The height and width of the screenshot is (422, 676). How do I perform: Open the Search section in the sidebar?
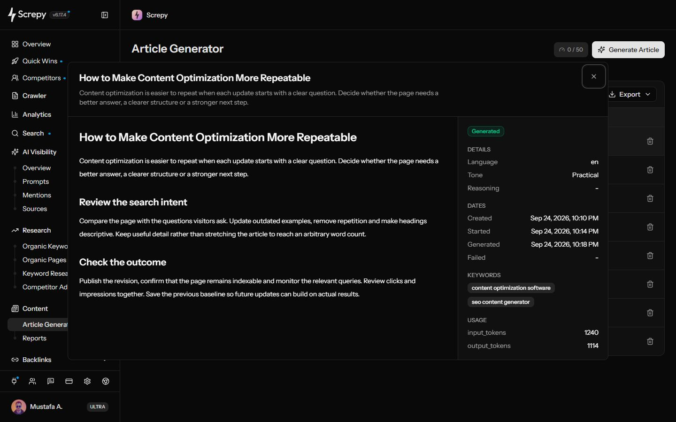point(33,133)
